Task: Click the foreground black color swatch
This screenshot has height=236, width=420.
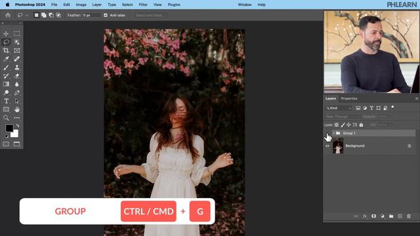Action: (9, 128)
